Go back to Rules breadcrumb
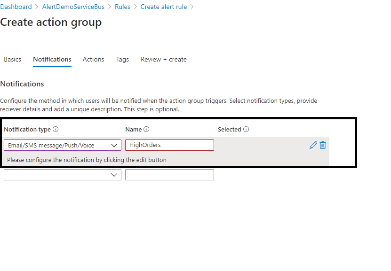 (x=122, y=7)
